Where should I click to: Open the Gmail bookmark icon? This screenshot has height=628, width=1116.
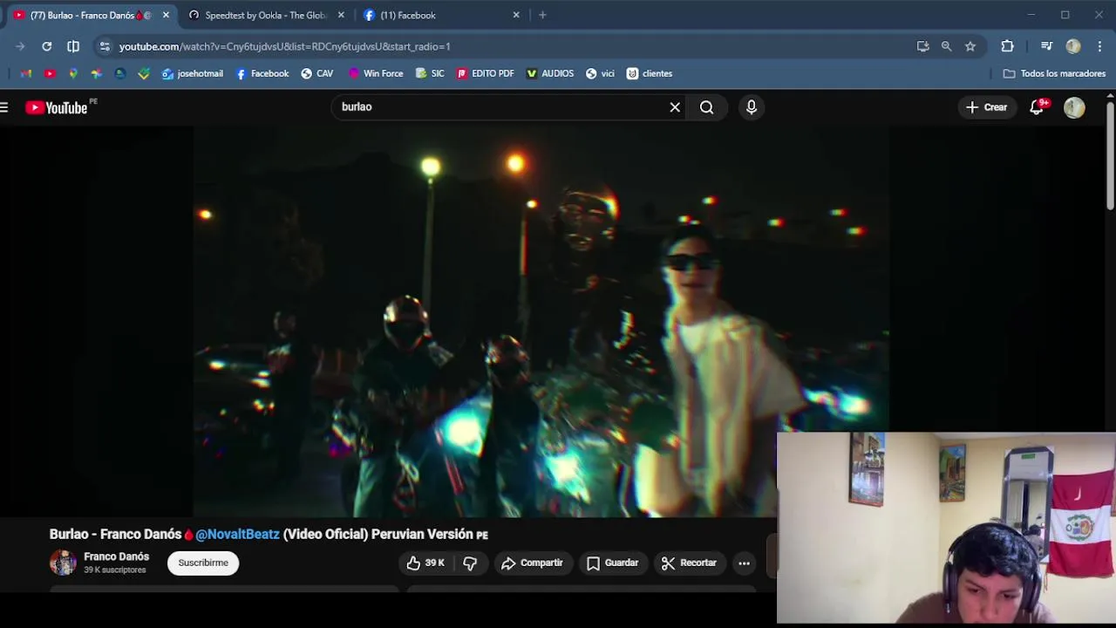click(26, 73)
